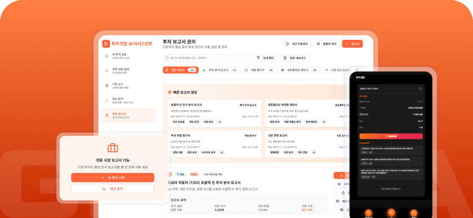Open the portfolio optimization proposal card

(307, 113)
